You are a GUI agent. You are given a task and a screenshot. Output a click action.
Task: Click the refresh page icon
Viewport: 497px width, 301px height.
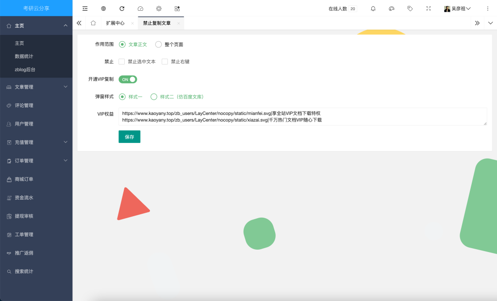point(122,8)
